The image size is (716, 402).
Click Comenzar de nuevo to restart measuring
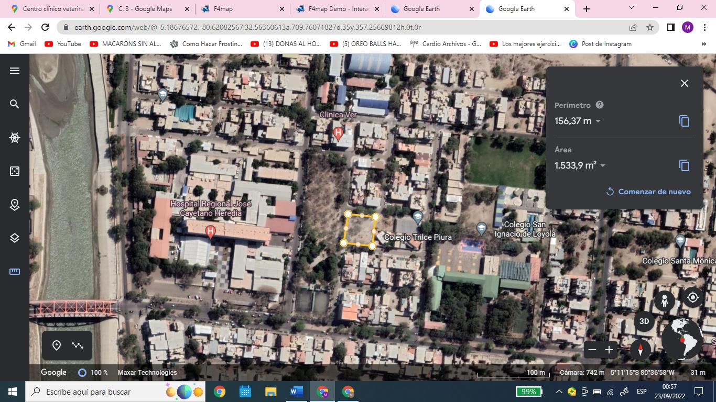click(x=648, y=192)
